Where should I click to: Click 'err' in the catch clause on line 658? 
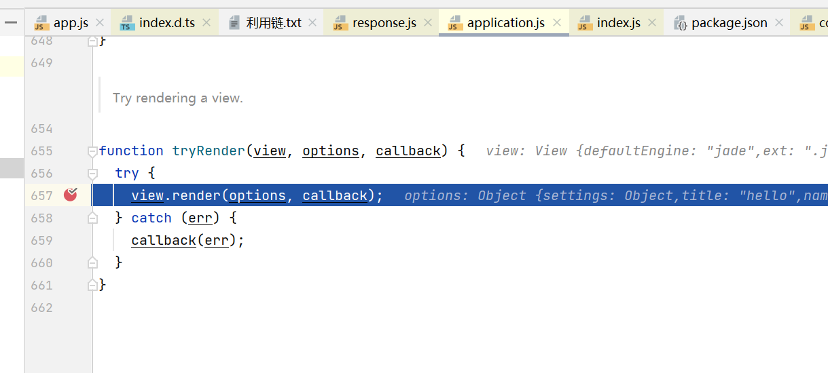point(200,218)
